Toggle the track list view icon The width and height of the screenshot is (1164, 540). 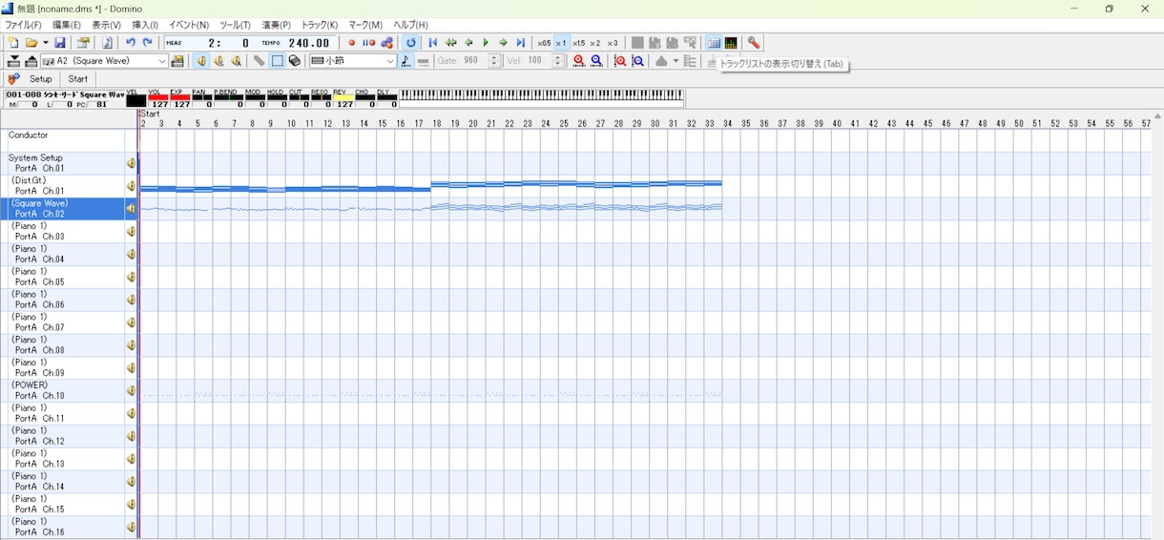click(714, 43)
